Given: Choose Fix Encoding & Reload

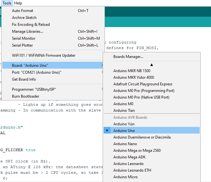Looking at the screenshot, I should point(31,25).
